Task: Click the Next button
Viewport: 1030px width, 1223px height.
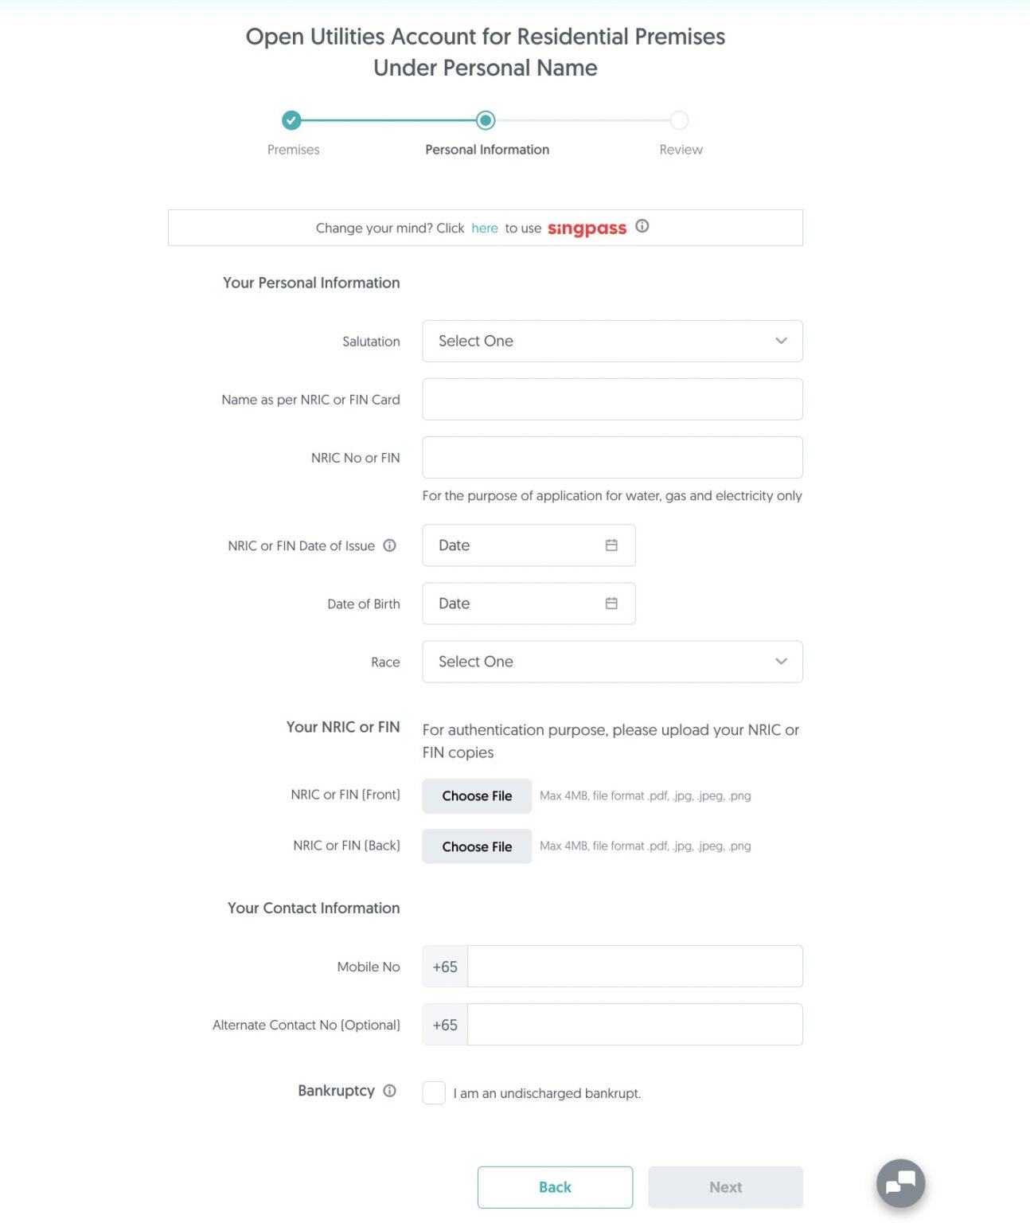Action: tap(724, 1186)
